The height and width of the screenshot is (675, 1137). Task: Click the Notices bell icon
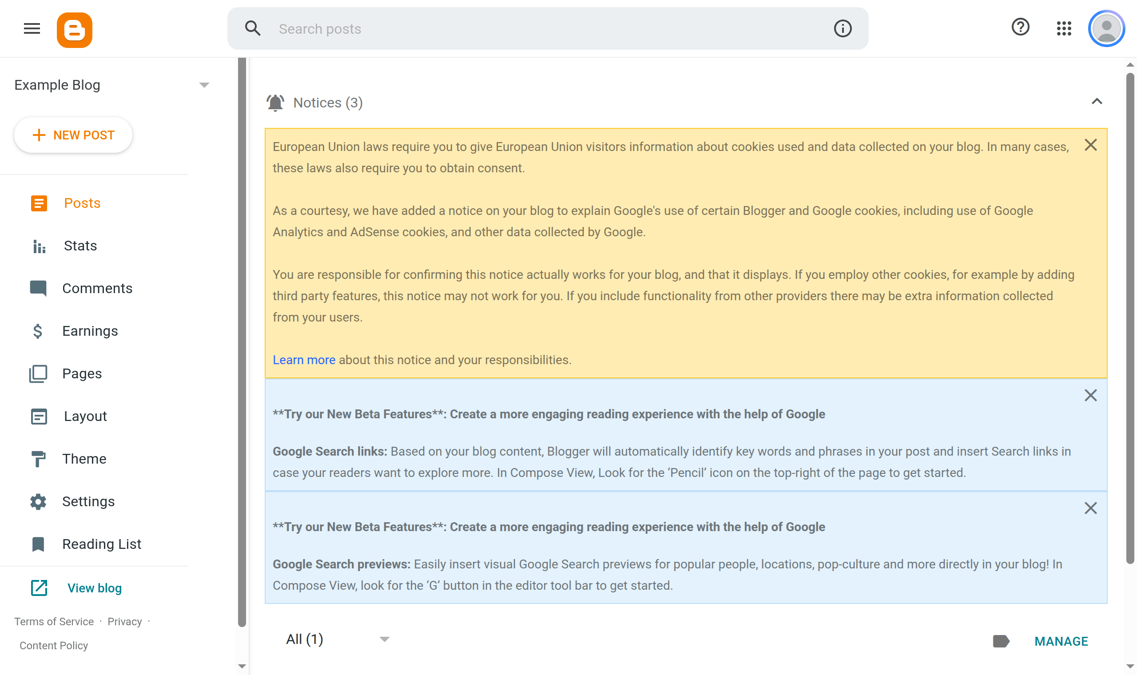tap(275, 103)
